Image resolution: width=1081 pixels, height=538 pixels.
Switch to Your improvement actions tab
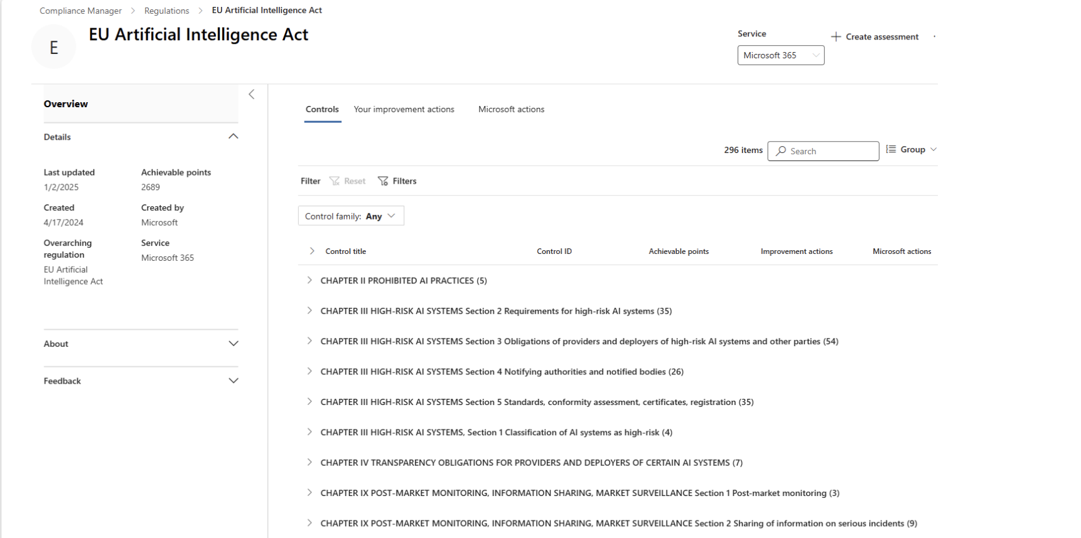(x=404, y=109)
